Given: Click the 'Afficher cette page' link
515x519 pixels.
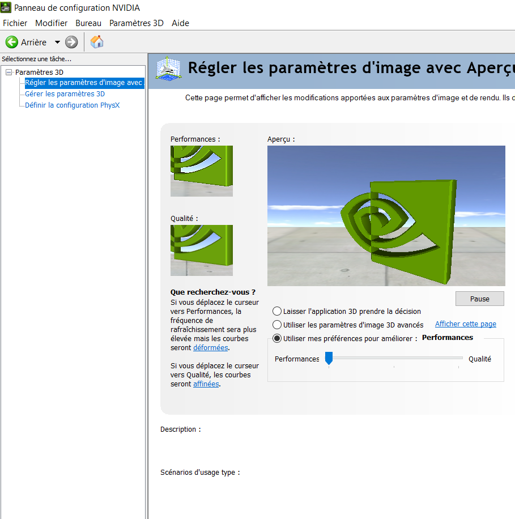Looking at the screenshot, I should [x=465, y=324].
